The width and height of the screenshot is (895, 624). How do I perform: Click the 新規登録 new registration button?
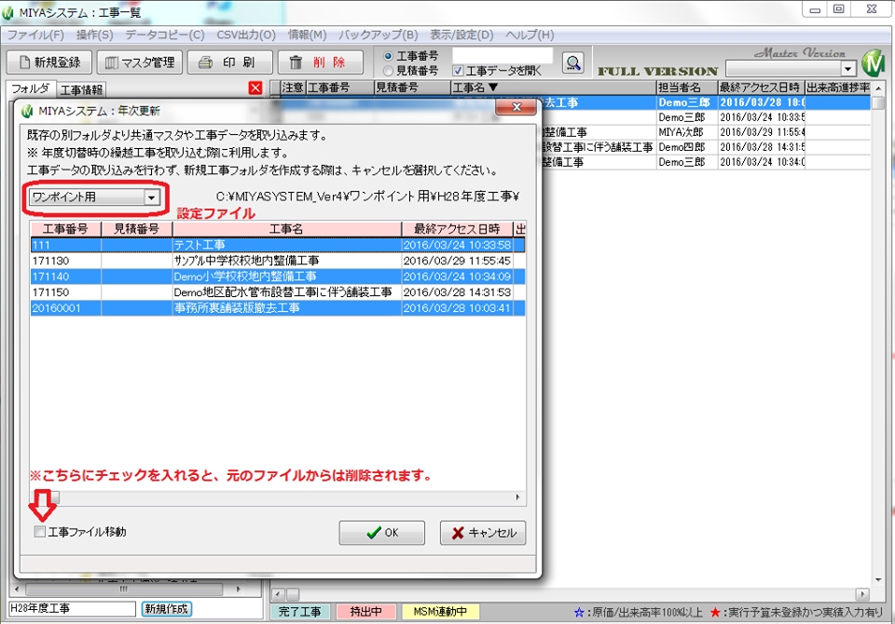pyautogui.click(x=49, y=62)
